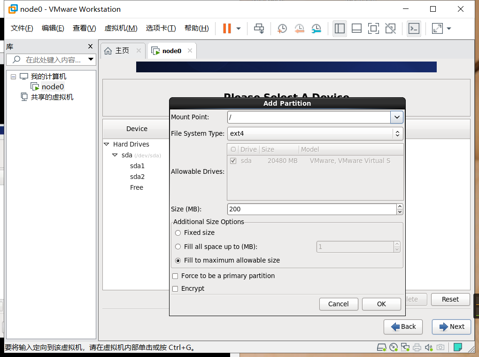Close the 主页 tab
The width and height of the screenshot is (479, 357).
coord(139,51)
